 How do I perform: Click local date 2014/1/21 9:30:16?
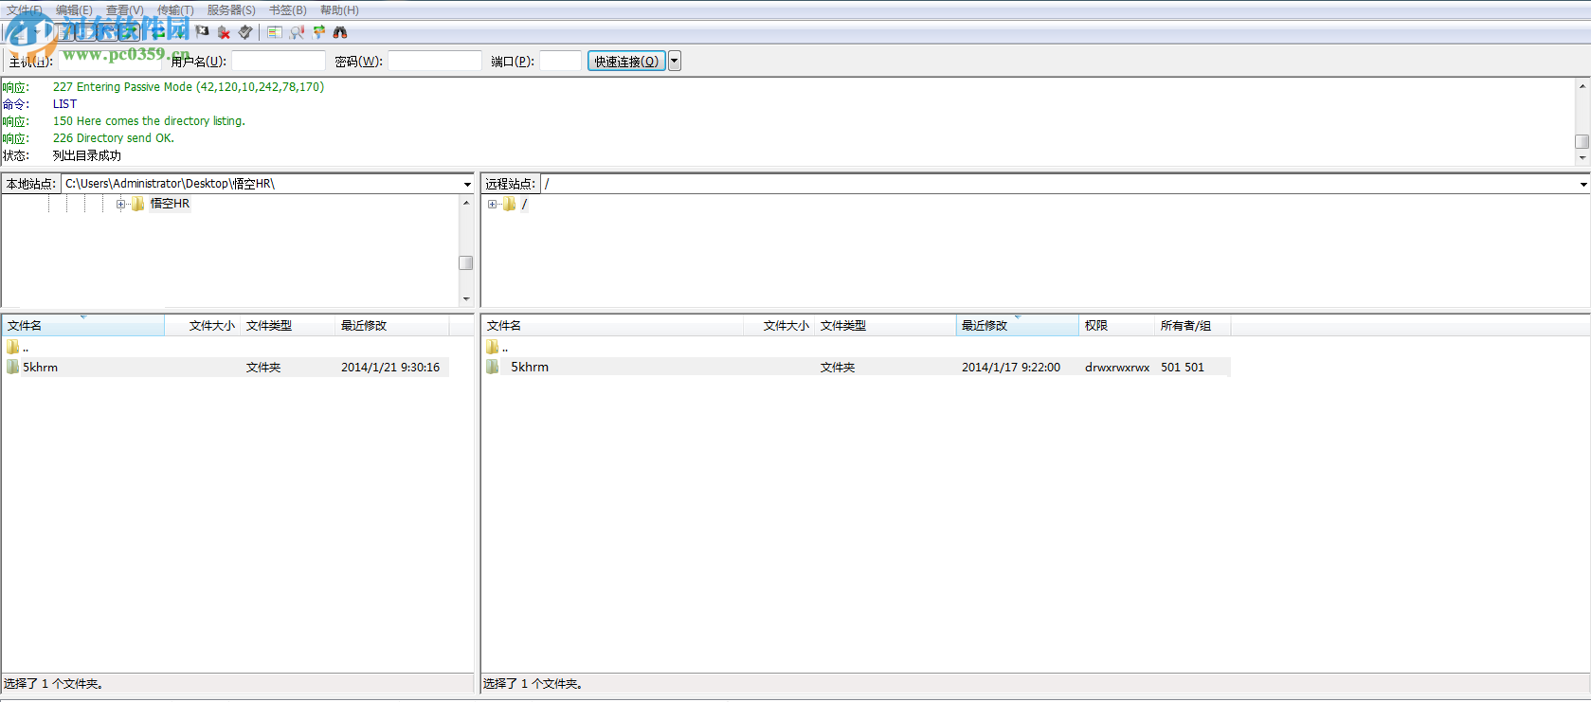point(390,368)
